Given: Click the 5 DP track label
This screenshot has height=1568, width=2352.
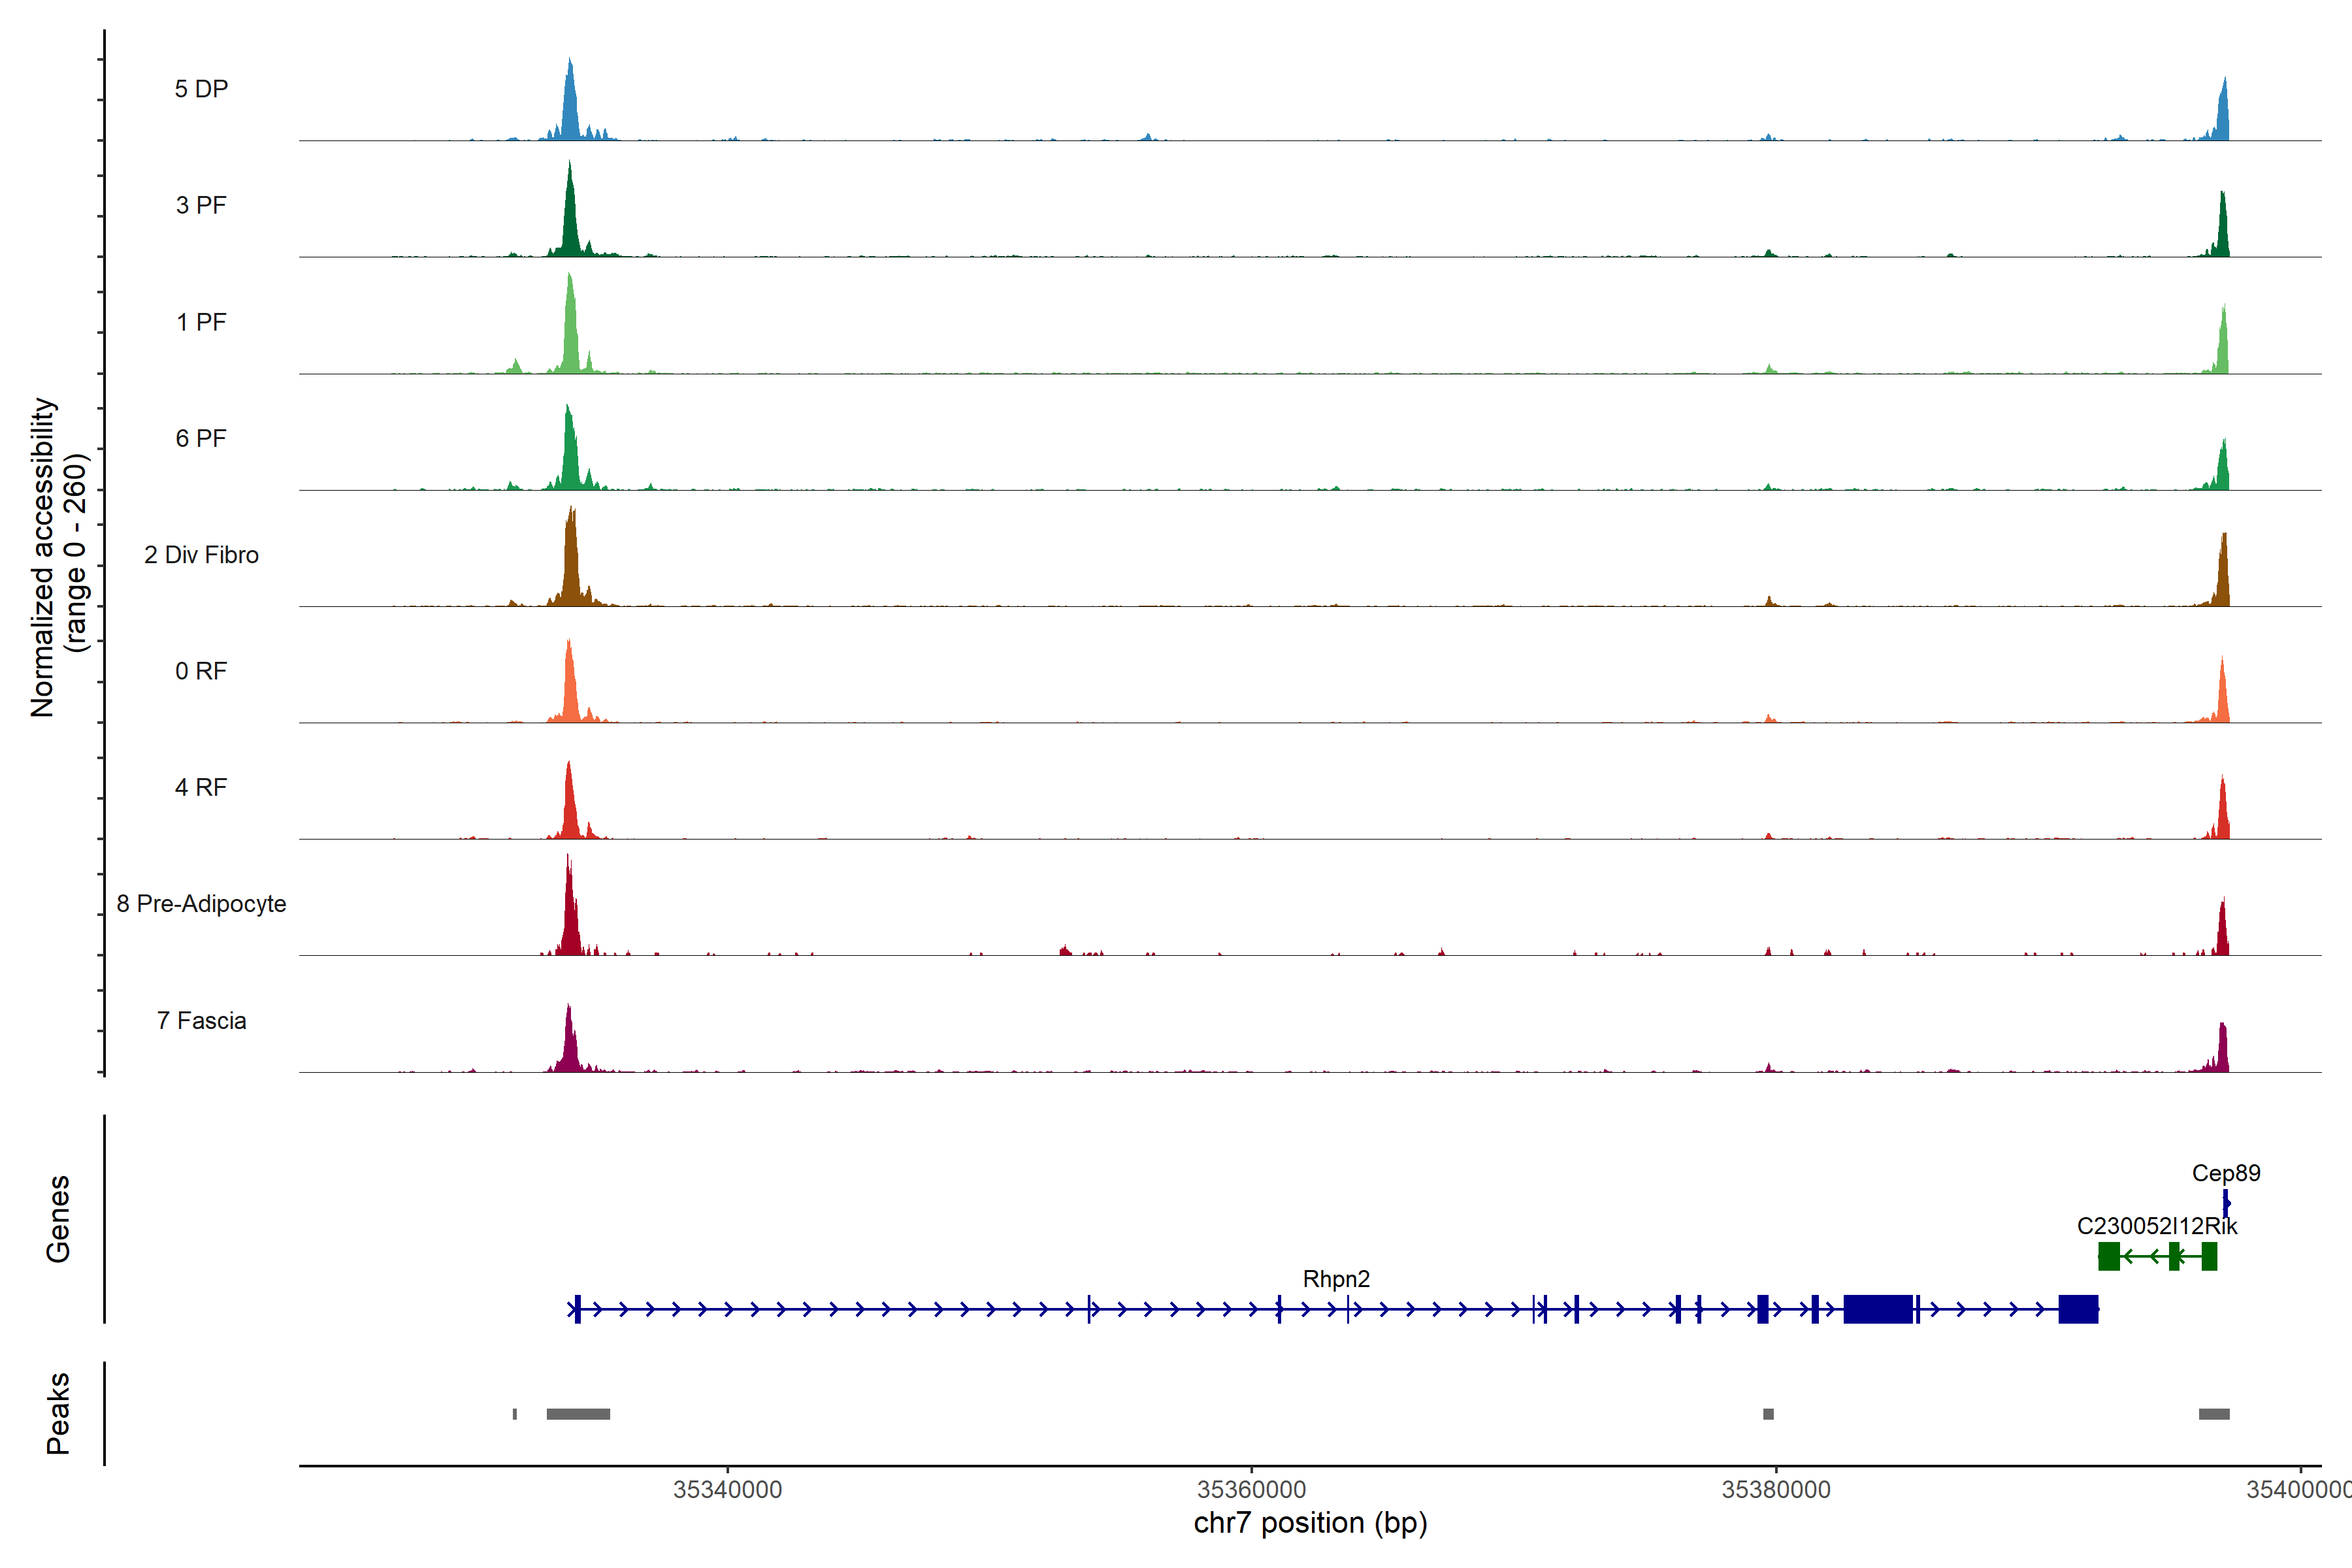Looking at the screenshot, I should click(201, 89).
